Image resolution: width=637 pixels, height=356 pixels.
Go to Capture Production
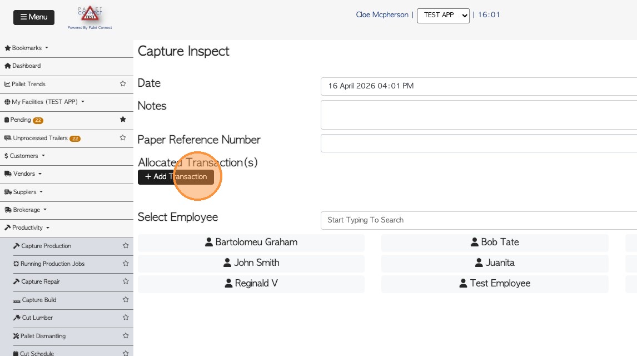click(46, 246)
